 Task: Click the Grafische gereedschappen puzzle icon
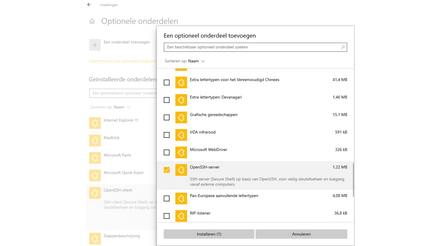181,117
